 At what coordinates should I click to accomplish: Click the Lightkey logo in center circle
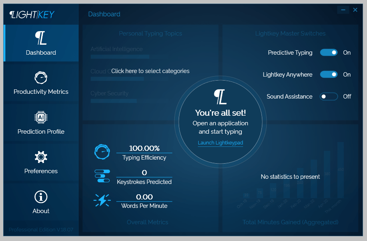tap(220, 97)
